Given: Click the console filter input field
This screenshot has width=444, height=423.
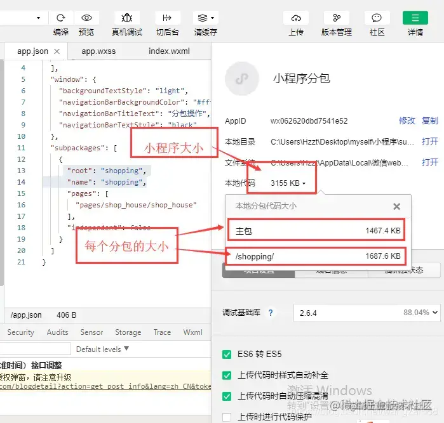Looking at the screenshot, I should pos(35,349).
